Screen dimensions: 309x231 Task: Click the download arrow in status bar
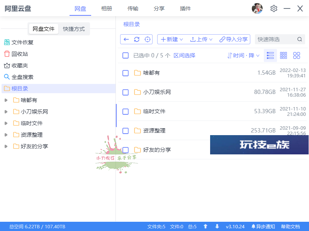[217, 226]
